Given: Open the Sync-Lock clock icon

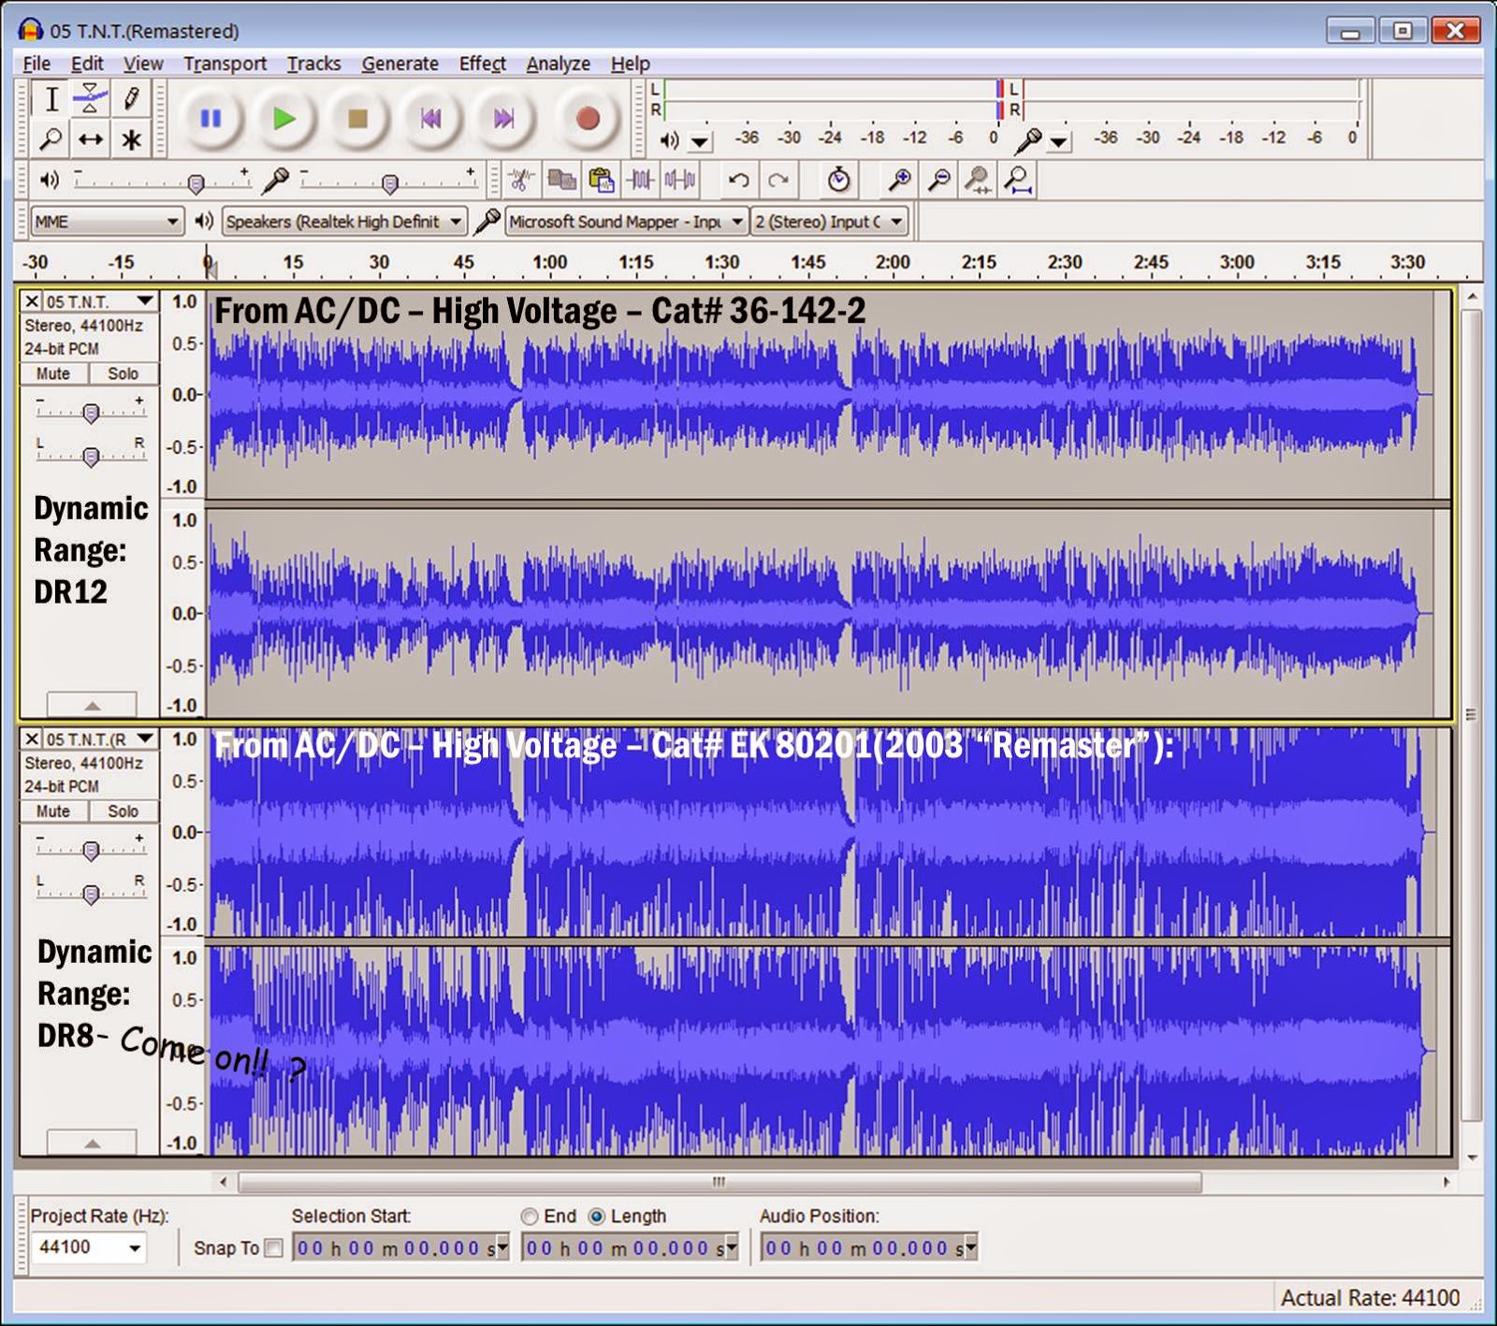Looking at the screenshot, I should (x=839, y=180).
